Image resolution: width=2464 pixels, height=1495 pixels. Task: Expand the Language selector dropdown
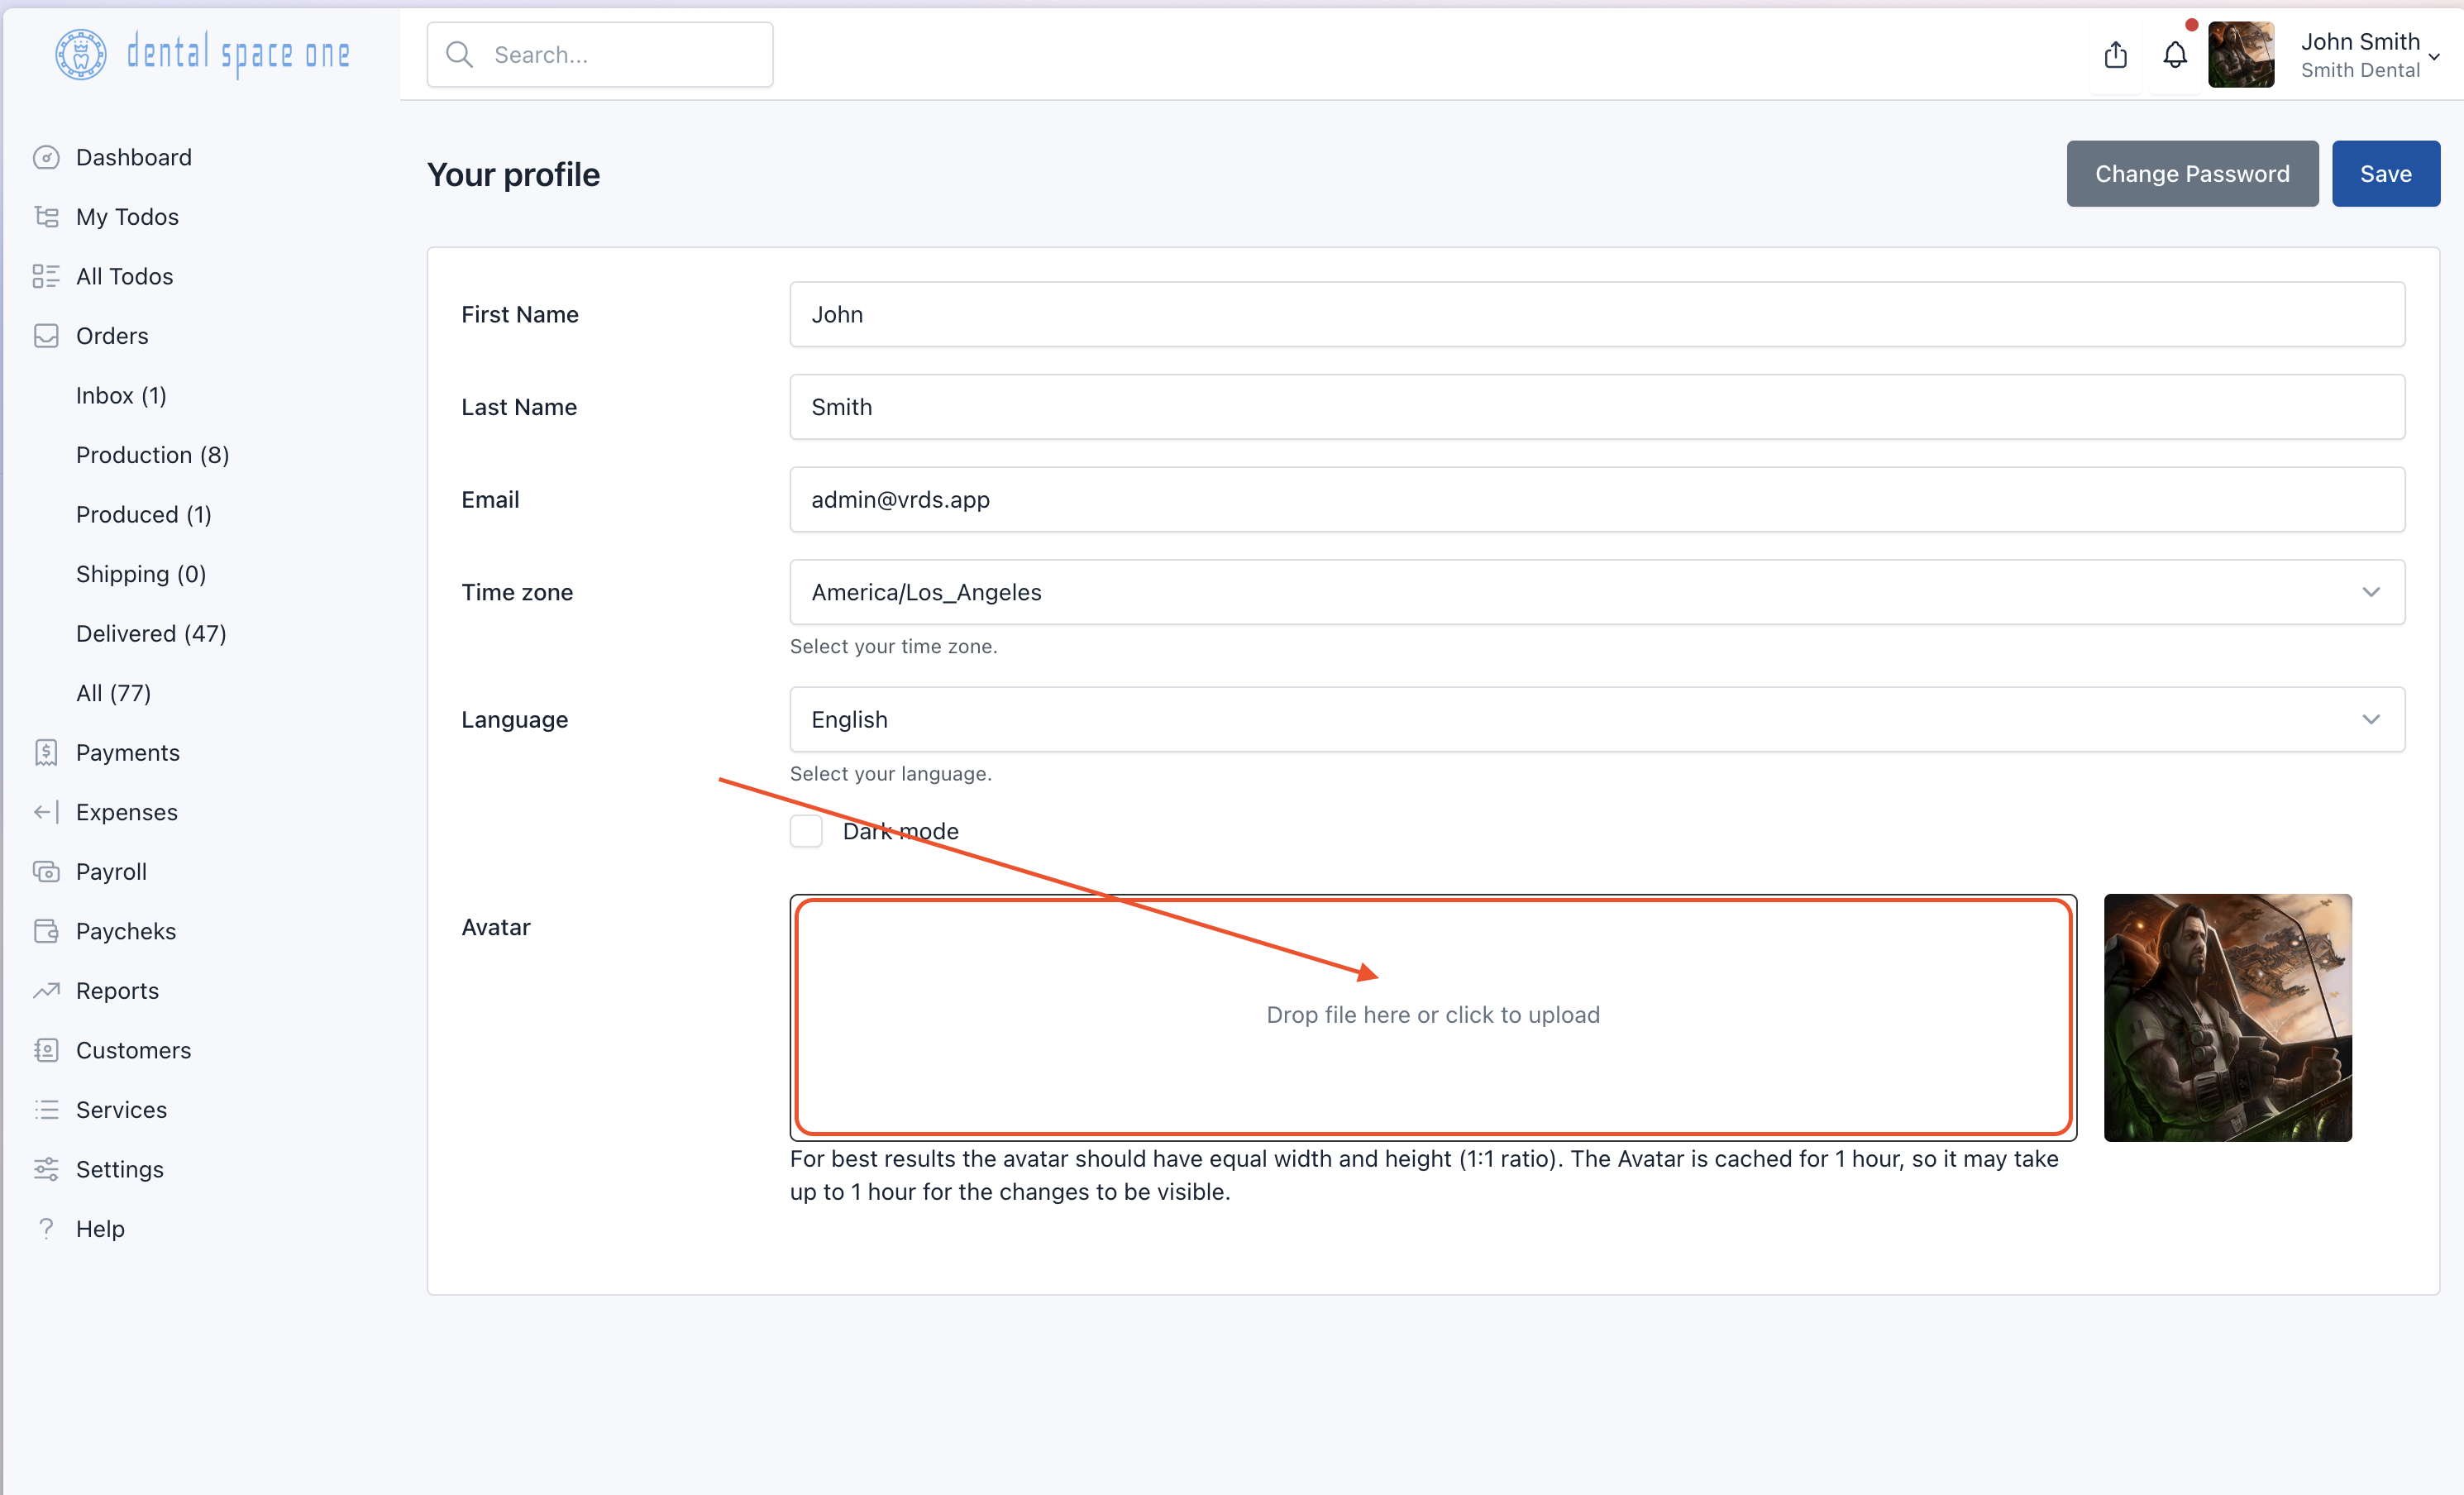tap(2374, 719)
